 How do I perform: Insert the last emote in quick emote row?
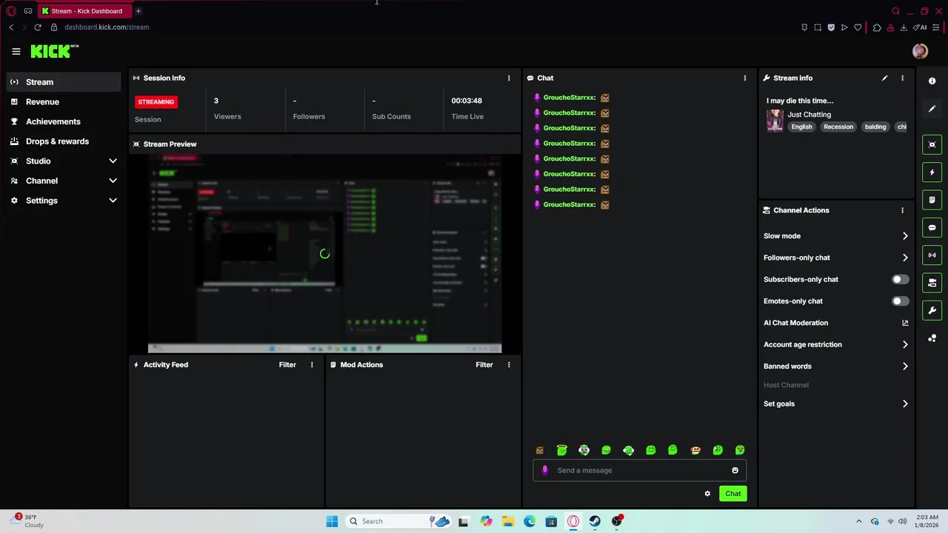pyautogui.click(x=740, y=450)
